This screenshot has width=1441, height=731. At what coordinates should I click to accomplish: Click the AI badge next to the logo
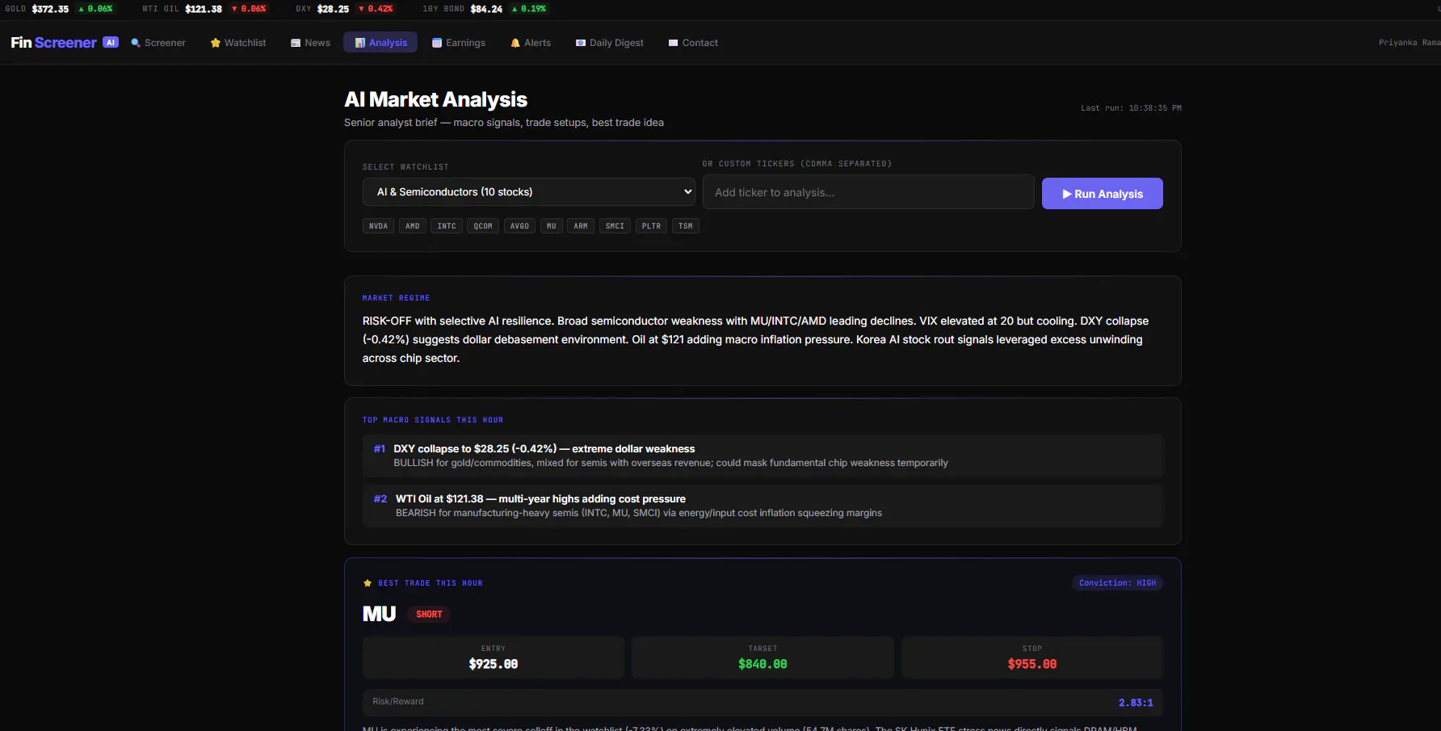tap(111, 42)
